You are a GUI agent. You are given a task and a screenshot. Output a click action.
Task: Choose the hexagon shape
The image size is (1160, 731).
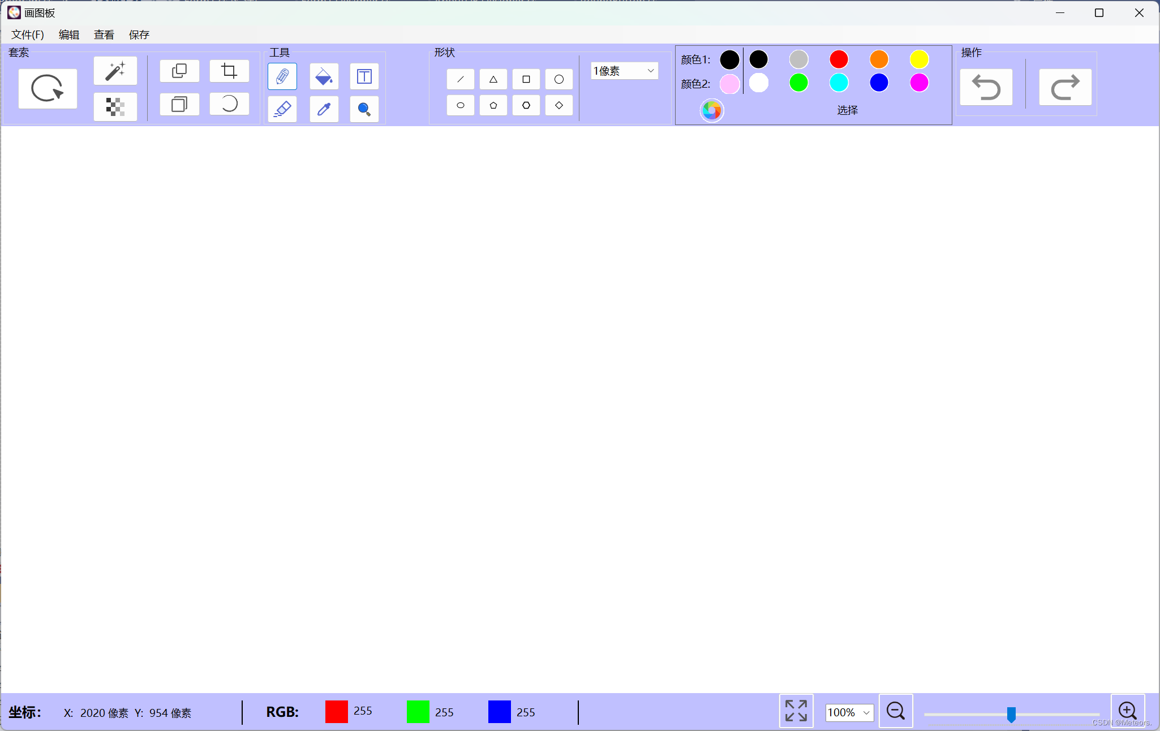[x=526, y=105]
